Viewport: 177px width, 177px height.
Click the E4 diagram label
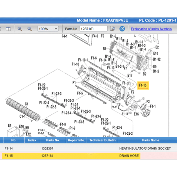(10, 126)
